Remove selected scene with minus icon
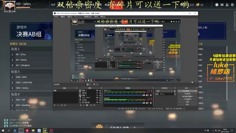The width and height of the screenshot is (236, 133). pyautogui.click(x=58, y=105)
